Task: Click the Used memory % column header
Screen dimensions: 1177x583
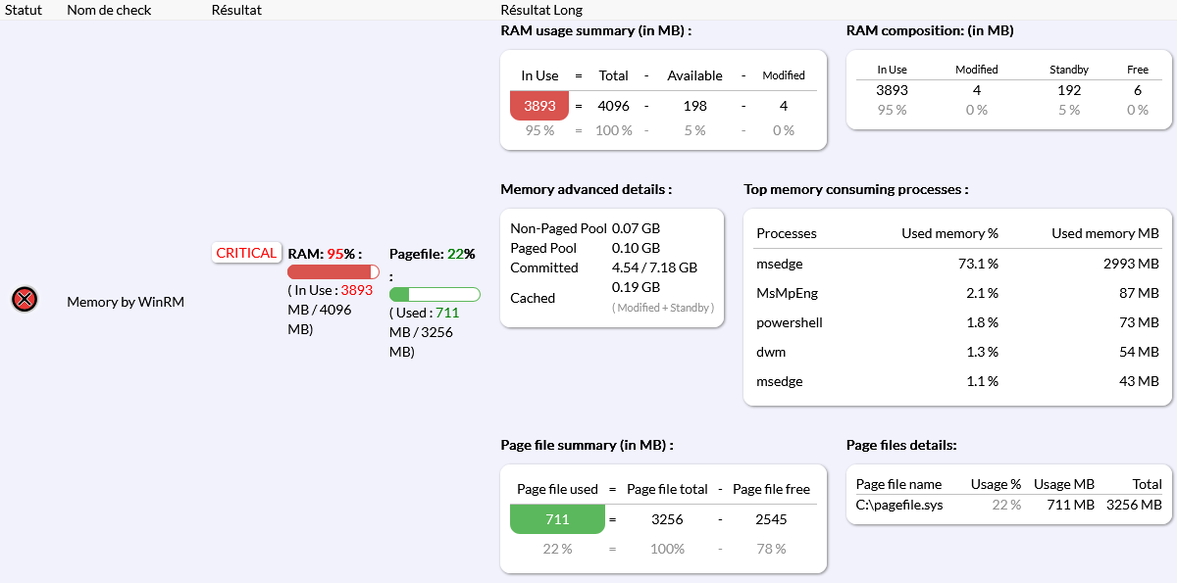Action: click(949, 233)
